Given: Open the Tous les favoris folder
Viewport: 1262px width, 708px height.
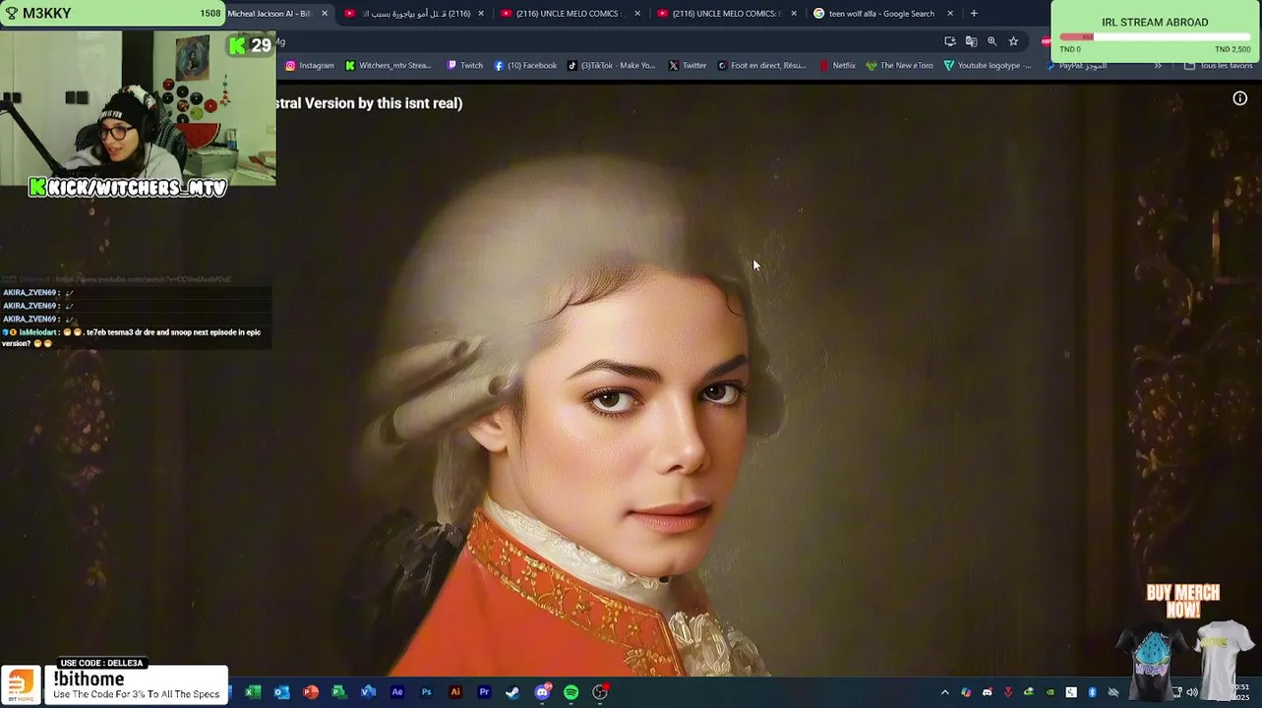Looking at the screenshot, I should click(x=1218, y=66).
